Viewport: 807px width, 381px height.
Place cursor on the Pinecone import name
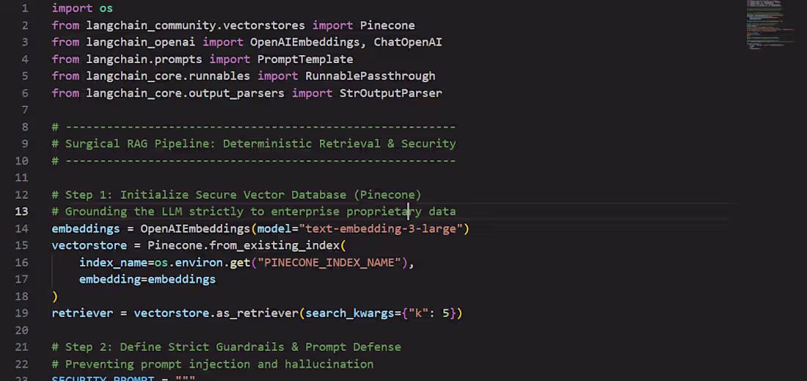click(387, 25)
